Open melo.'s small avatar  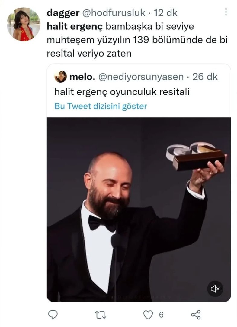60,77
